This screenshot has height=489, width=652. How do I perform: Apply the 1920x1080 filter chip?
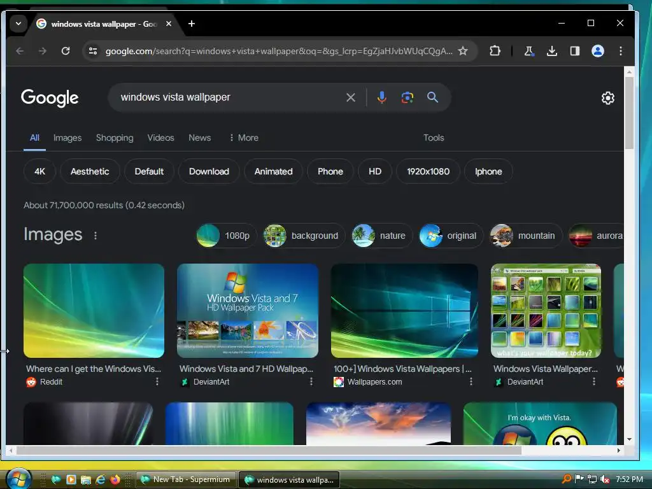coord(428,171)
